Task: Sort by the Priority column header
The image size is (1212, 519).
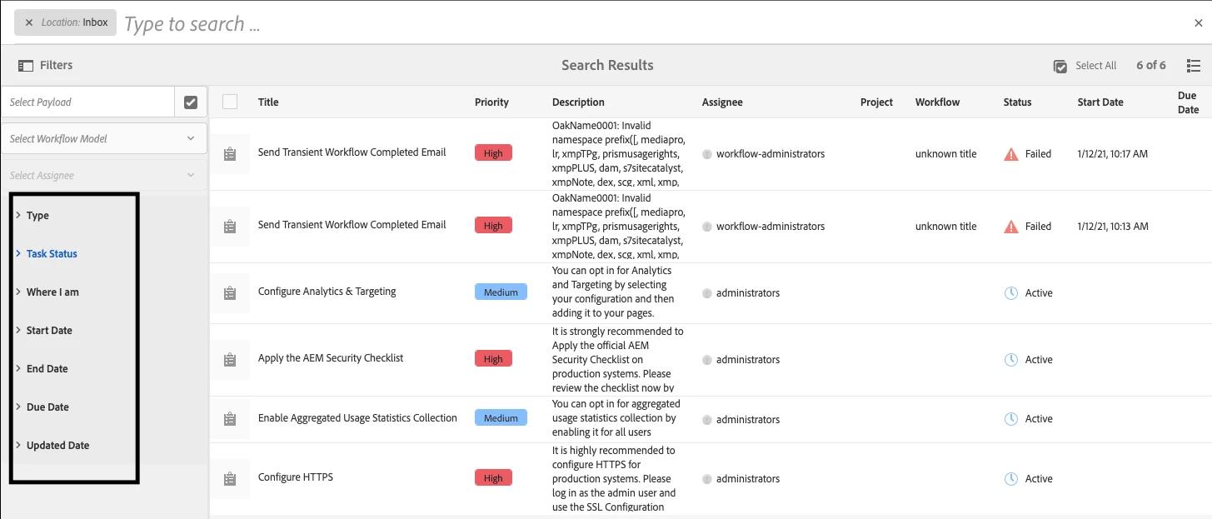Action: click(x=491, y=102)
